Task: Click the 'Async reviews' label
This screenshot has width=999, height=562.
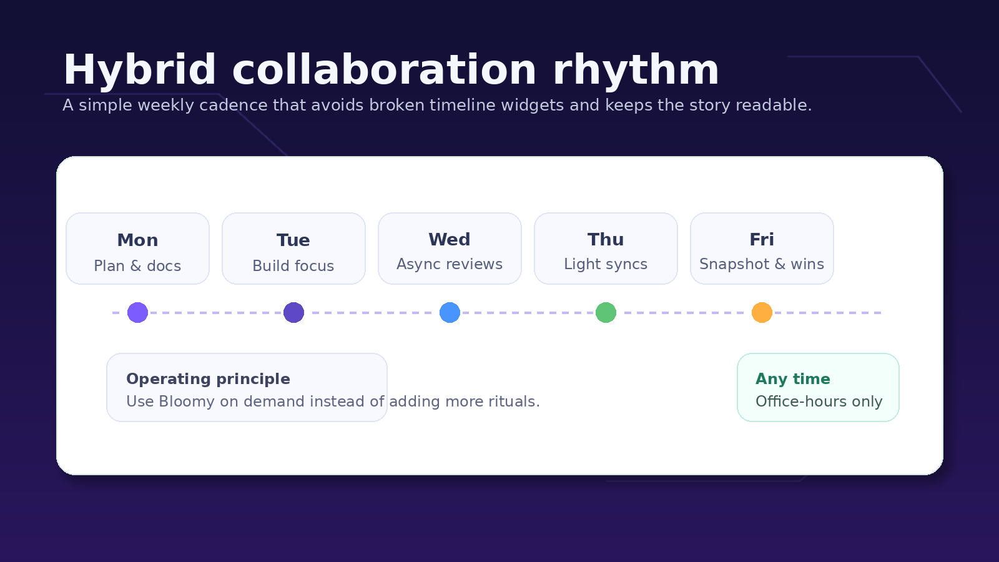Action: (450, 264)
